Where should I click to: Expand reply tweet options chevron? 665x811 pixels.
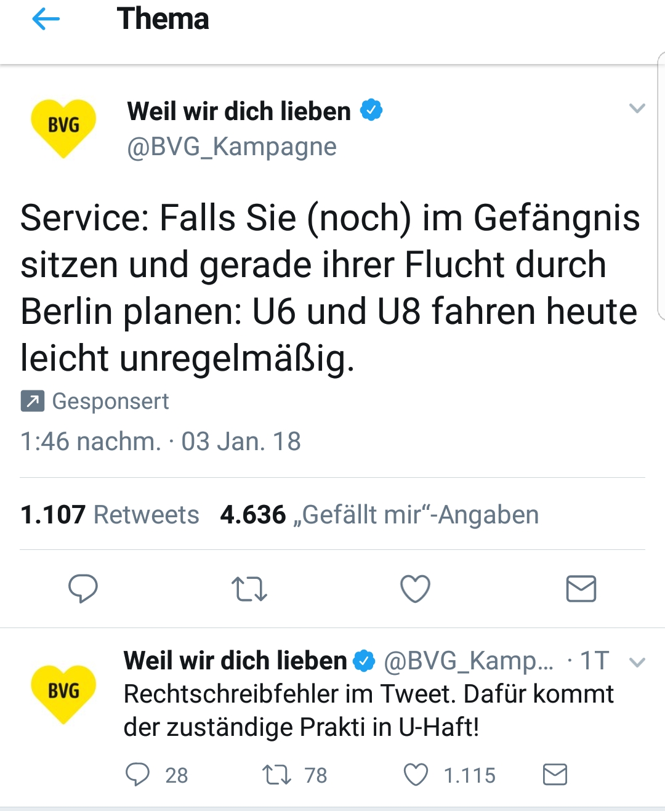(x=637, y=663)
